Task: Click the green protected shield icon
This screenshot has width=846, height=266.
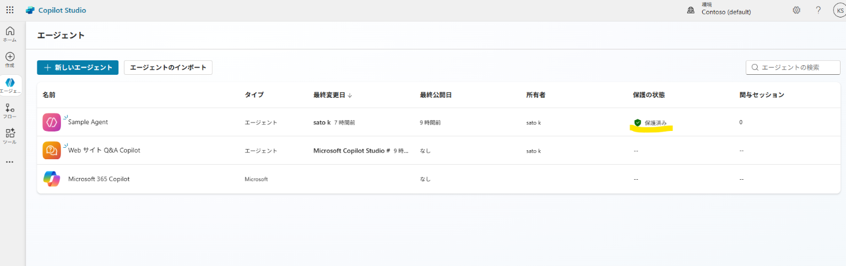Action: pyautogui.click(x=638, y=122)
